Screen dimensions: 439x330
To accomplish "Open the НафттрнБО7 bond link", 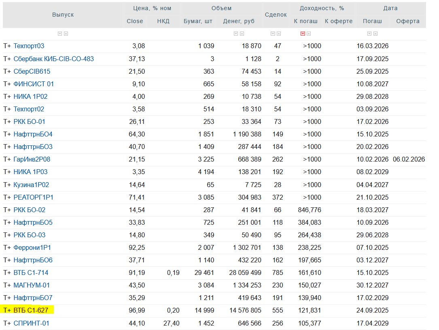I will [x=33, y=298].
